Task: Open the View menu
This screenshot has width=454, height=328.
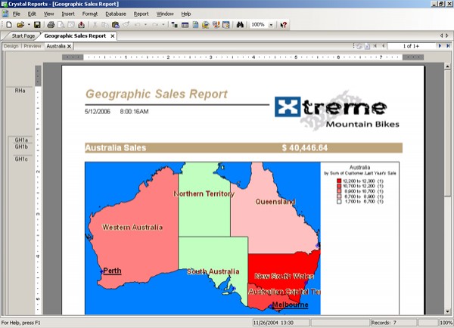Action: (x=48, y=14)
